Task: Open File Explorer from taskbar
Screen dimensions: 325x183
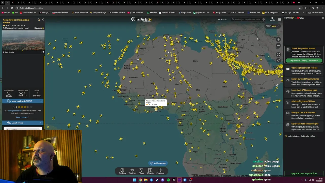Action: 146,180
